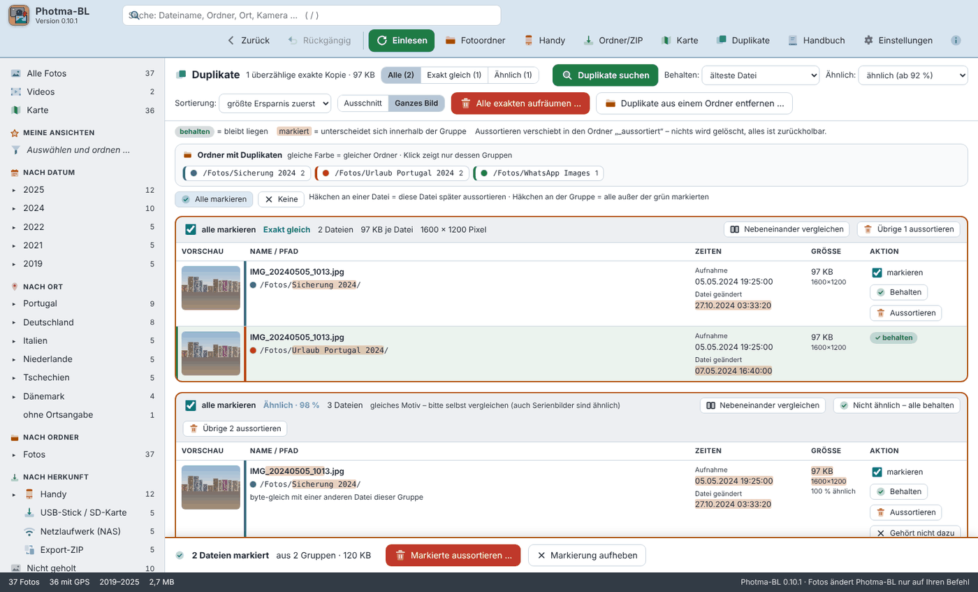The height and width of the screenshot is (592, 978).
Task: Expand the Fotos folder node
Action: (x=13, y=455)
